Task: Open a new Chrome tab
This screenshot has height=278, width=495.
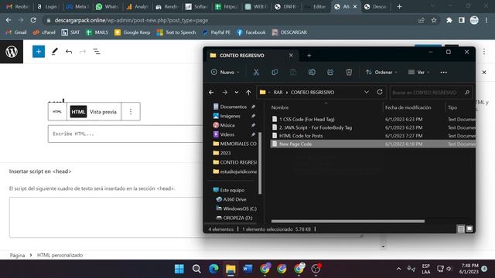Action: click(399, 6)
